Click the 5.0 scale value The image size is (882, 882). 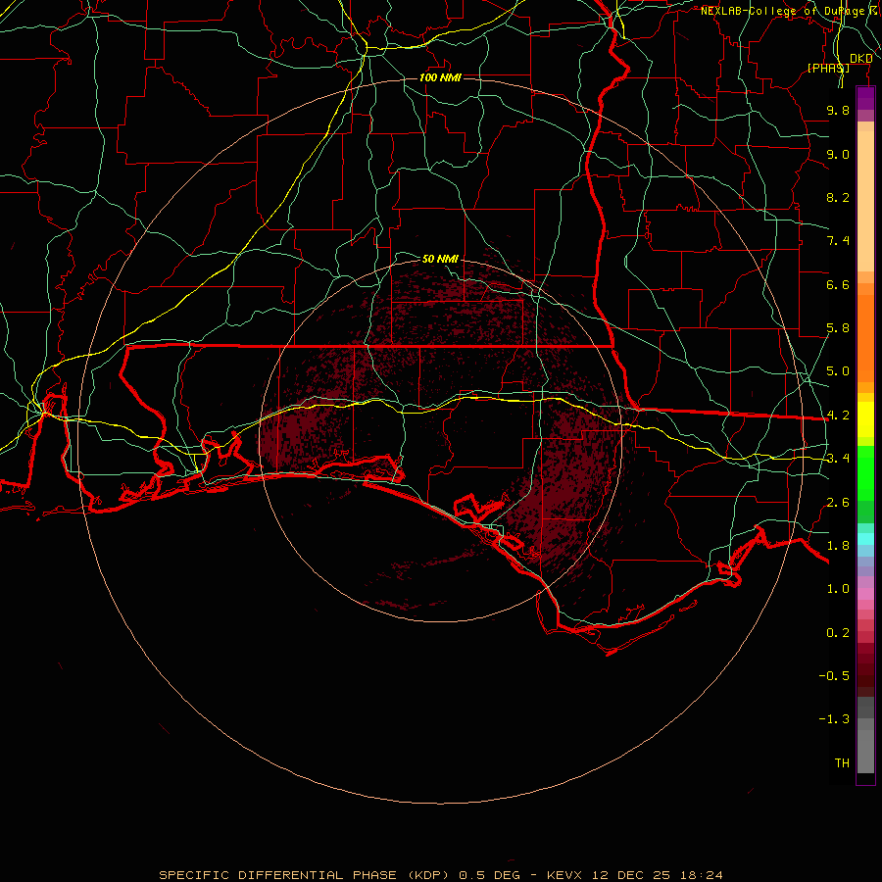click(838, 371)
